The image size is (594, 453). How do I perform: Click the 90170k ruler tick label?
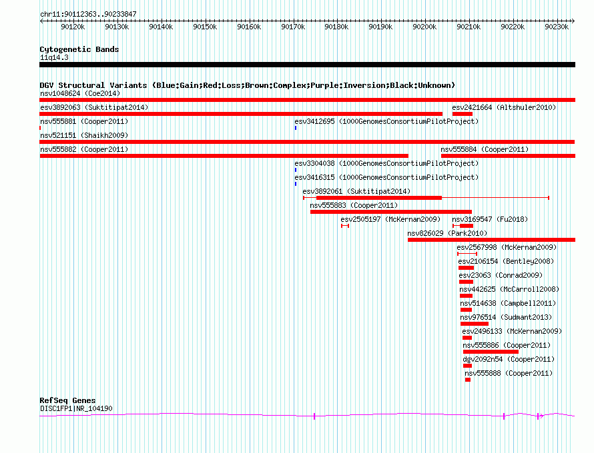[x=293, y=27]
